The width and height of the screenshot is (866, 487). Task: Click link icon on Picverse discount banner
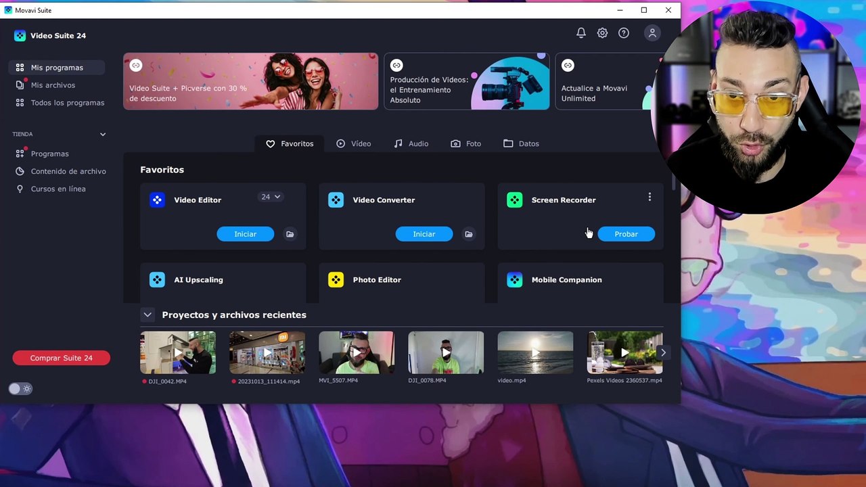pos(136,66)
